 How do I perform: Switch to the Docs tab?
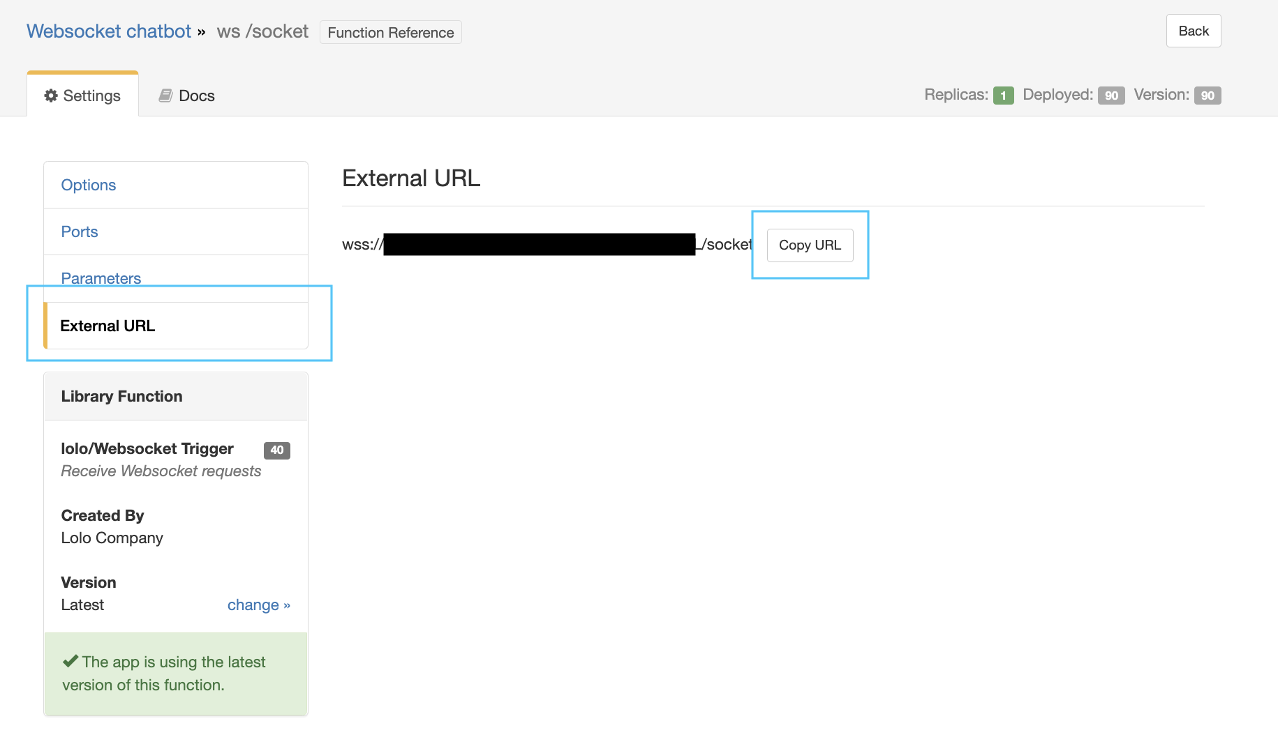tap(186, 96)
